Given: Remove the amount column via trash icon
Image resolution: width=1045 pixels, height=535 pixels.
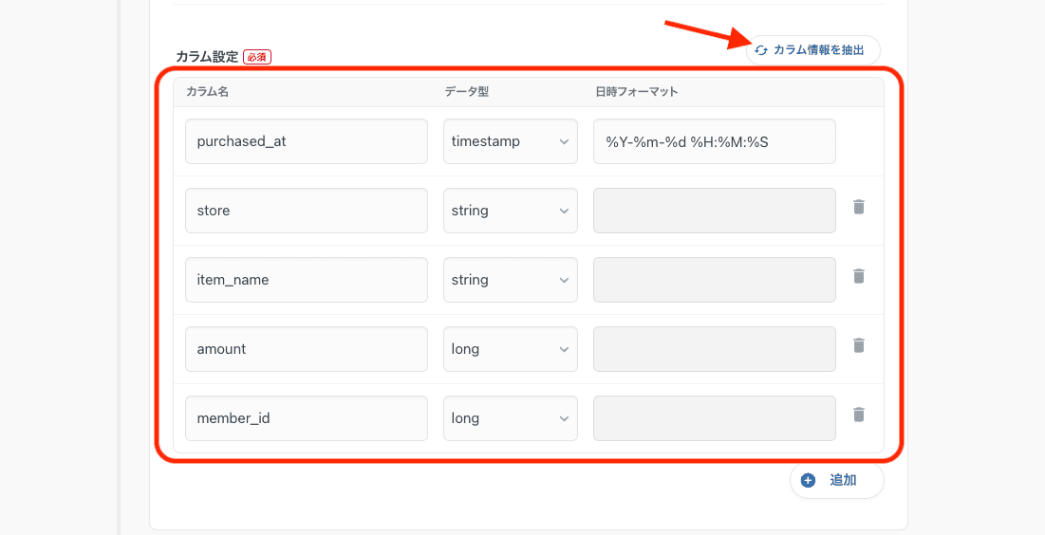Looking at the screenshot, I should [859, 345].
